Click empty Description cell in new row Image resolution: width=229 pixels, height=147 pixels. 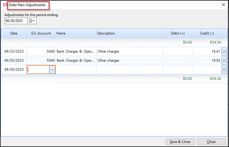click(x=130, y=70)
